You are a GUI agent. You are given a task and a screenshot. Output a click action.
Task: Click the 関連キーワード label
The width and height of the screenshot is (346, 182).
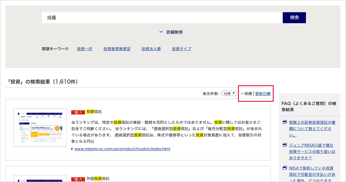pos(55,49)
